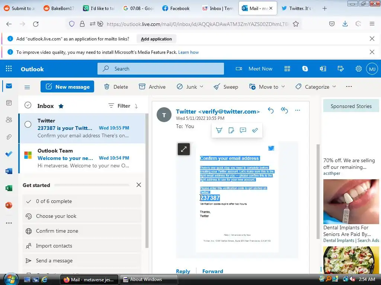This screenshot has height=285, width=381.
Task: Click the Search mail input field
Action: (x=161, y=69)
